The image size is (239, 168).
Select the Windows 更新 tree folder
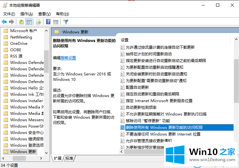coord(23,151)
